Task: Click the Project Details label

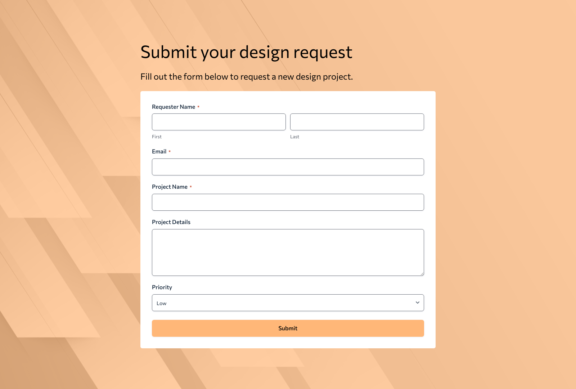Action: click(x=171, y=222)
